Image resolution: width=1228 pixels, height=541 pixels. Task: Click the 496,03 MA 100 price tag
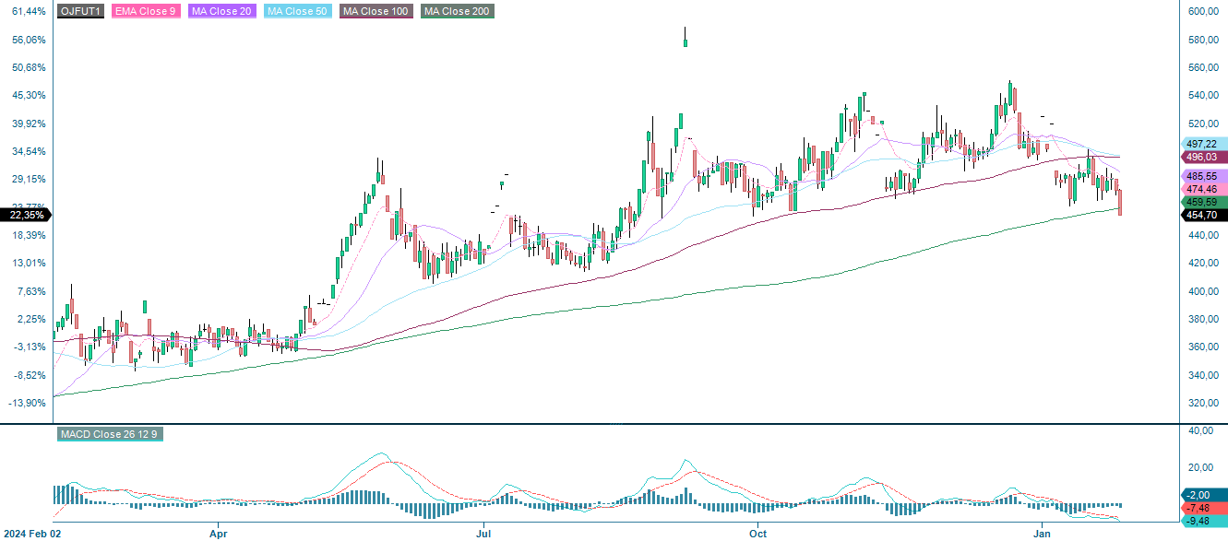click(x=1204, y=158)
